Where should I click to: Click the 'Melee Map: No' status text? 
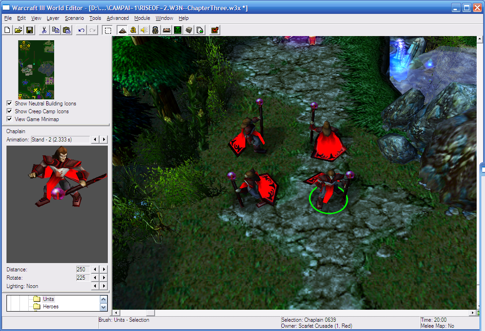(x=437, y=326)
